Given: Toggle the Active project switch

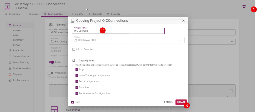Looking at the screenshot, I should tap(51, 62).
